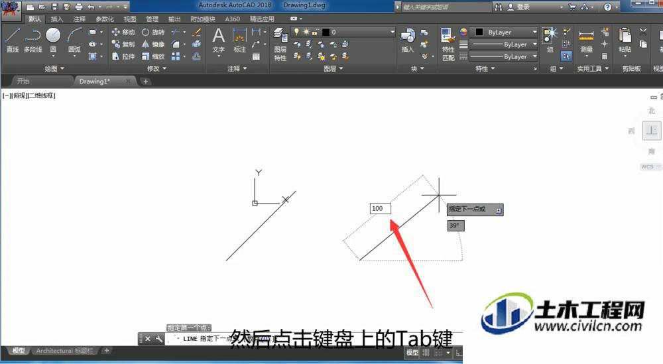Click the Measure (测量) tool
This screenshot has width=663, height=364.
[x=586, y=40]
